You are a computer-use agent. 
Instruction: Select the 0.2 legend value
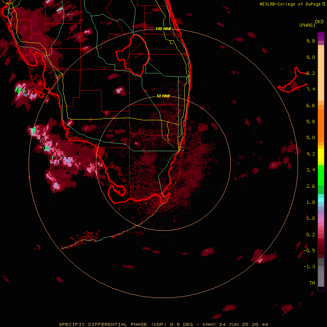311,235
